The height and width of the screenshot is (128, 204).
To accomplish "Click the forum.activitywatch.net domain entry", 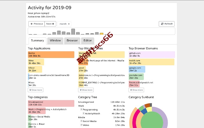I will click(x=141, y=84).
